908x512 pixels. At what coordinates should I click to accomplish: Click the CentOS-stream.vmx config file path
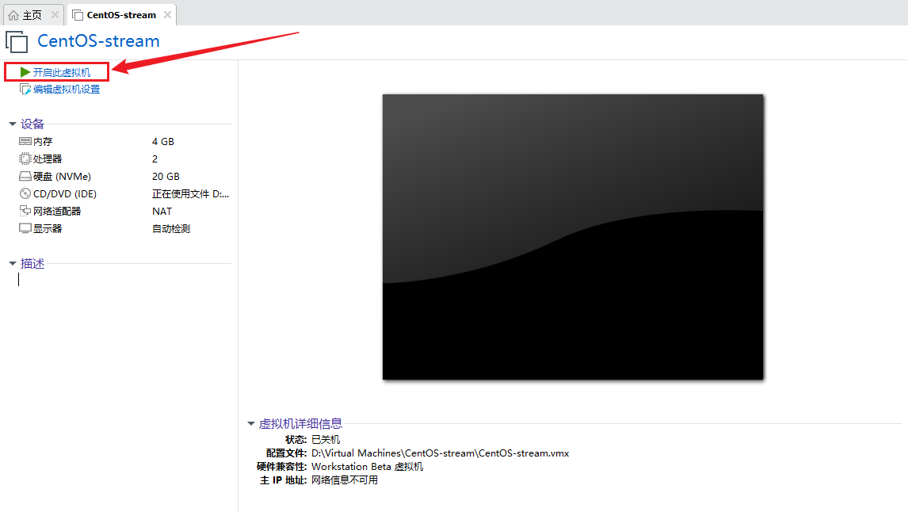click(440, 453)
